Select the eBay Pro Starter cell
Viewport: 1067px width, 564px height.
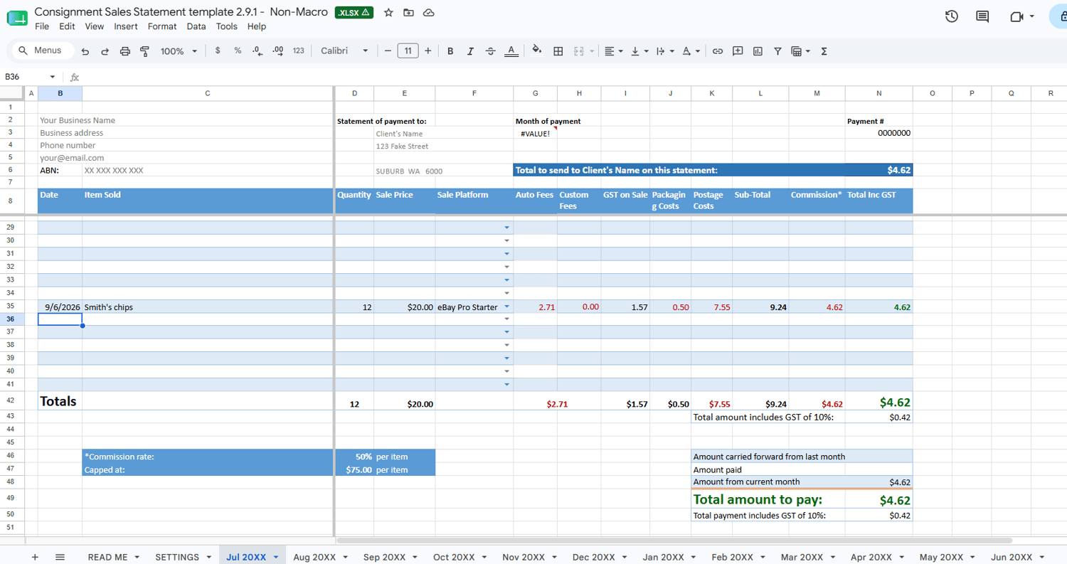click(x=474, y=307)
